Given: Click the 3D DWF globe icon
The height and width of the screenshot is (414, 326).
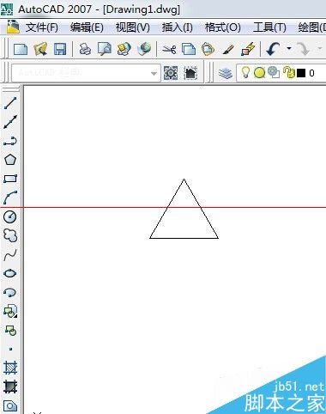Looking at the screenshot, I should tap(144, 49).
